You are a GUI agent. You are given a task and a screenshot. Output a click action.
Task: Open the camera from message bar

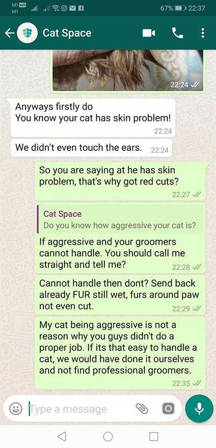tap(168, 409)
